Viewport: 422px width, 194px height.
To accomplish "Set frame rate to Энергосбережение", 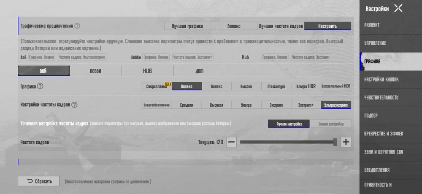I will point(157,105).
